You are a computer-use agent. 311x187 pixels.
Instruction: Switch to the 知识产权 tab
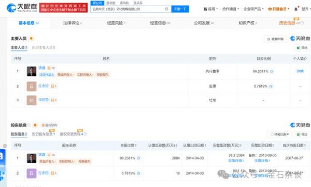[x=248, y=23]
